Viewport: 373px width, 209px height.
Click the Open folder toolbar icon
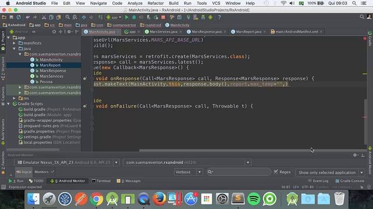(x=4, y=17)
